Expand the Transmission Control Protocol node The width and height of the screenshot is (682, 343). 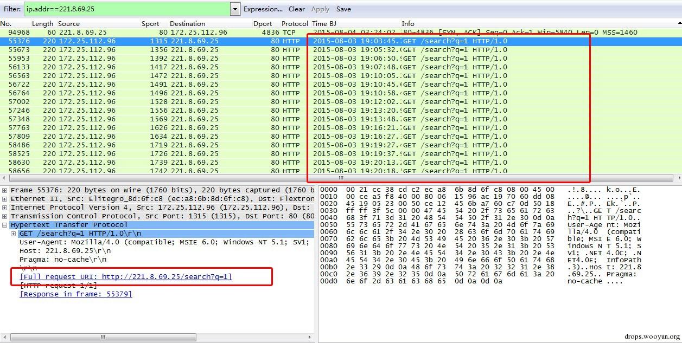coord(5,216)
